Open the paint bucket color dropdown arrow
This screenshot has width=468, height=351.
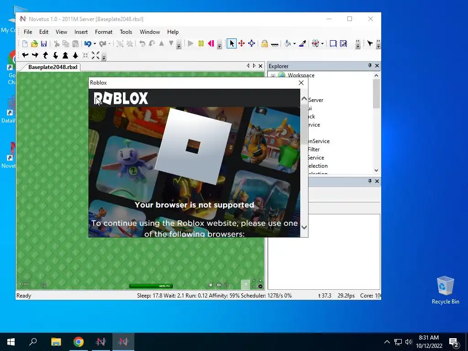(295, 43)
